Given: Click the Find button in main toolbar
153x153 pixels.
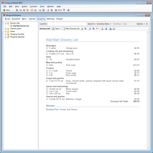Looking at the screenshot, I should click(58, 10).
